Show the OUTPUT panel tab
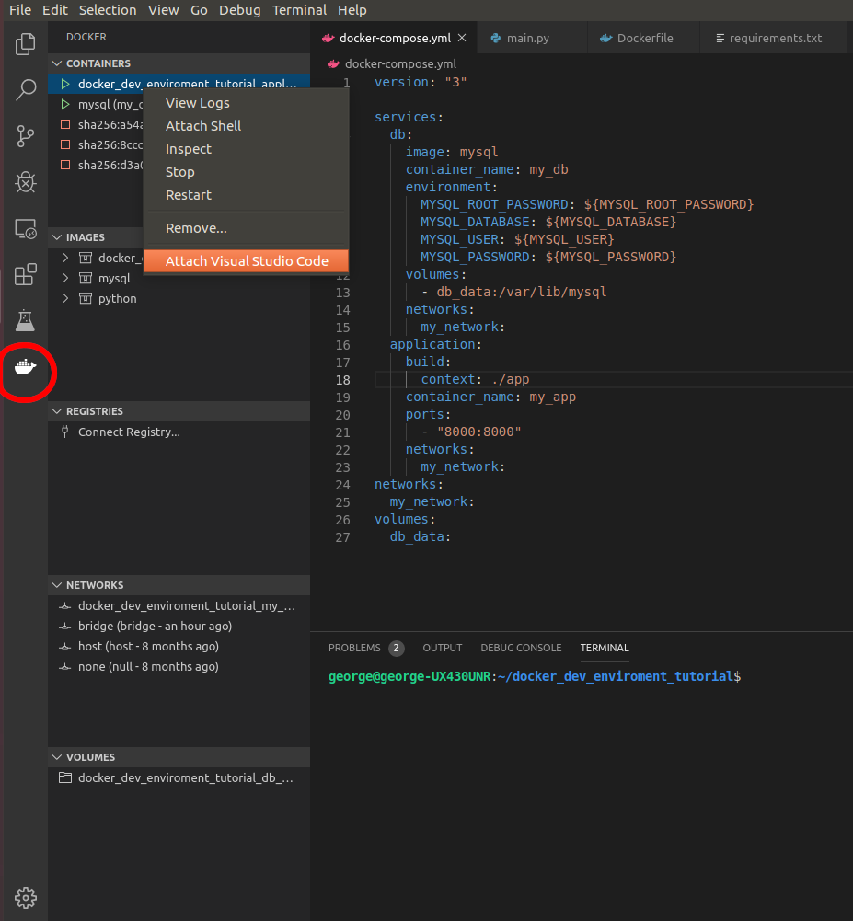This screenshot has height=921, width=853. pos(443,648)
